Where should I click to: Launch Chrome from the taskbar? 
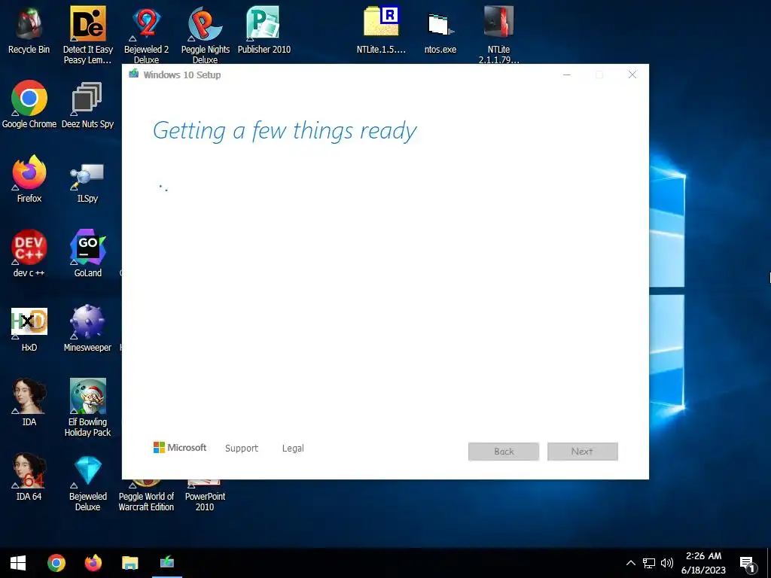pyautogui.click(x=56, y=563)
